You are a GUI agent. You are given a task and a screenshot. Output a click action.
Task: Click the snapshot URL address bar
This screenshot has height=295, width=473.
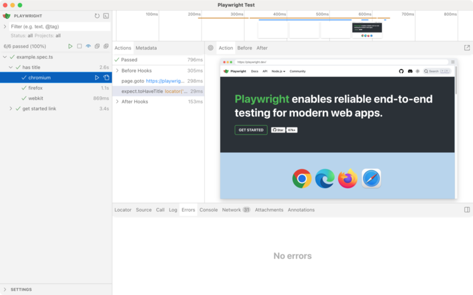341,62
